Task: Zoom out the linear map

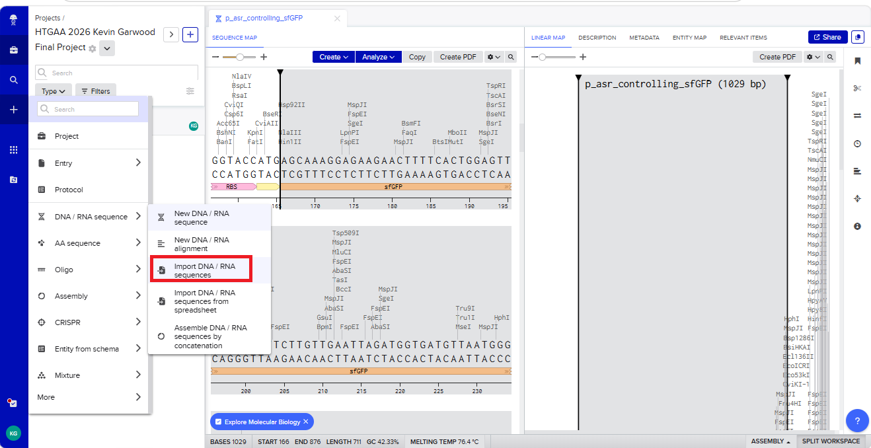Action: click(x=535, y=57)
